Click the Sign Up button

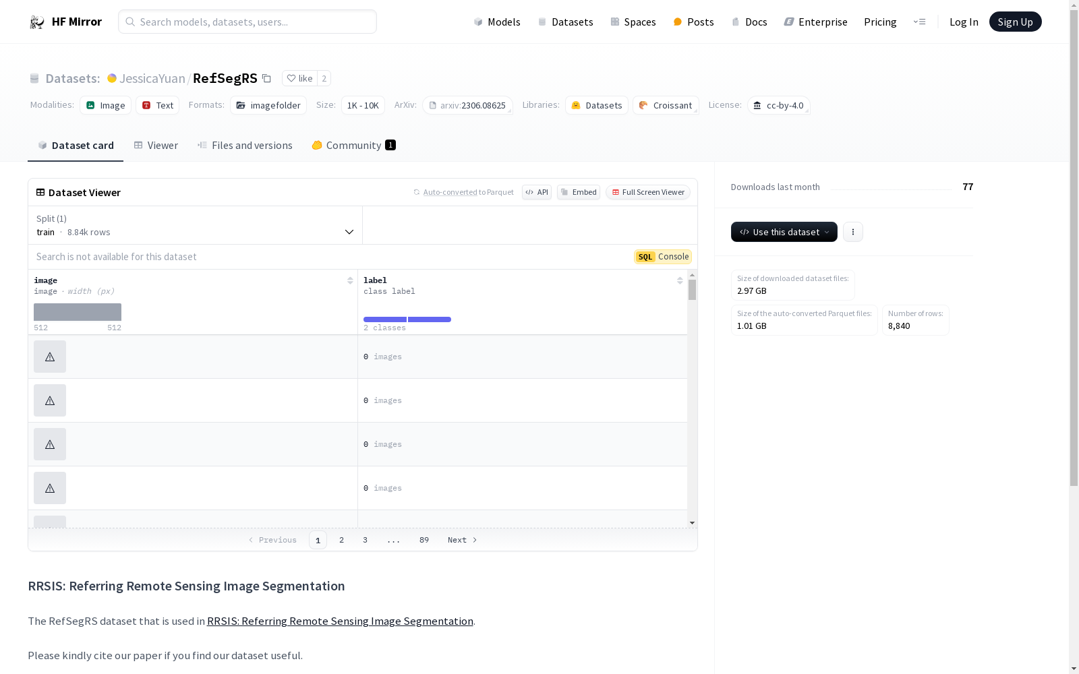click(x=1015, y=22)
